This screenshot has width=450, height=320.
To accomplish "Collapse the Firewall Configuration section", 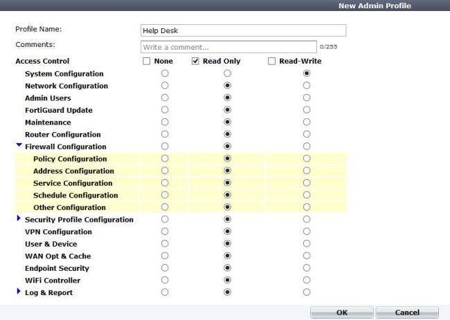I will coord(19,145).
